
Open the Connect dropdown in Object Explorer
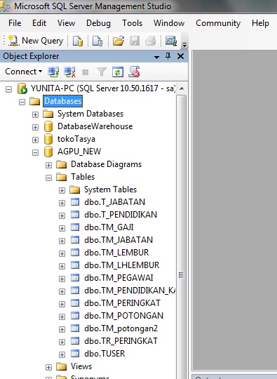click(24, 72)
